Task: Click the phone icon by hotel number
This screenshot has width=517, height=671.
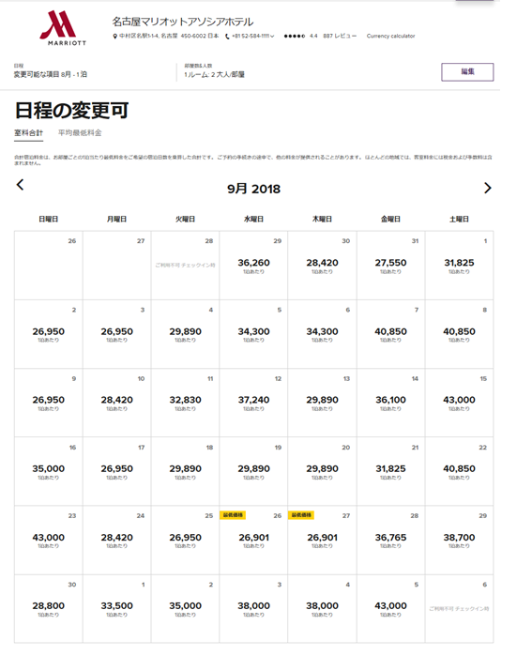Action: [x=227, y=37]
